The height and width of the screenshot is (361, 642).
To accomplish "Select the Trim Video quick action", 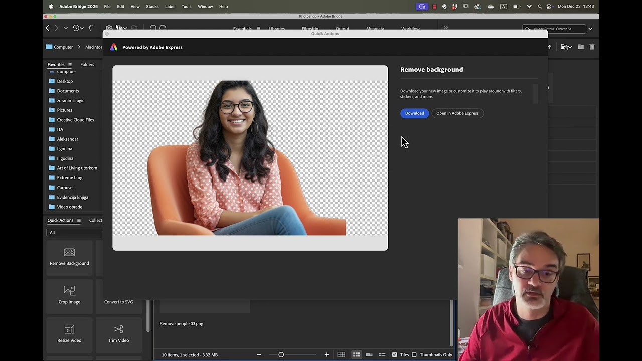I will click(x=119, y=334).
